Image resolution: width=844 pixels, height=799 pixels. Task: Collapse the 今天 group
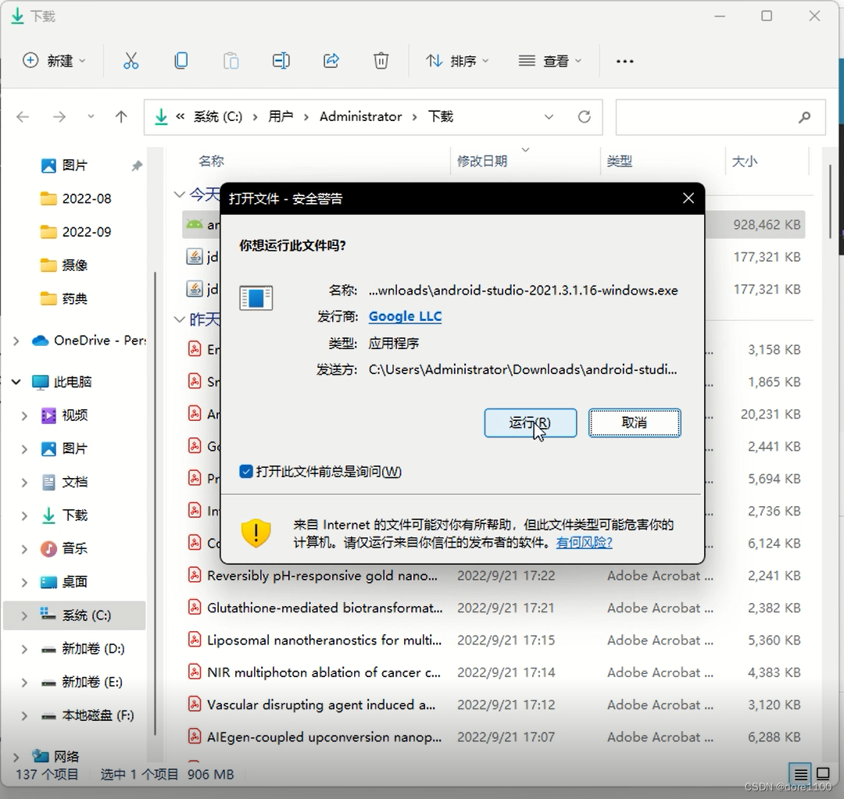point(179,194)
